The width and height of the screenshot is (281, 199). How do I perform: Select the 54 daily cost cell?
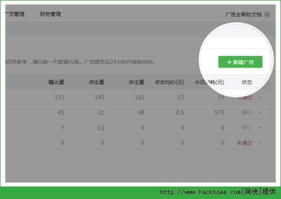point(221,97)
